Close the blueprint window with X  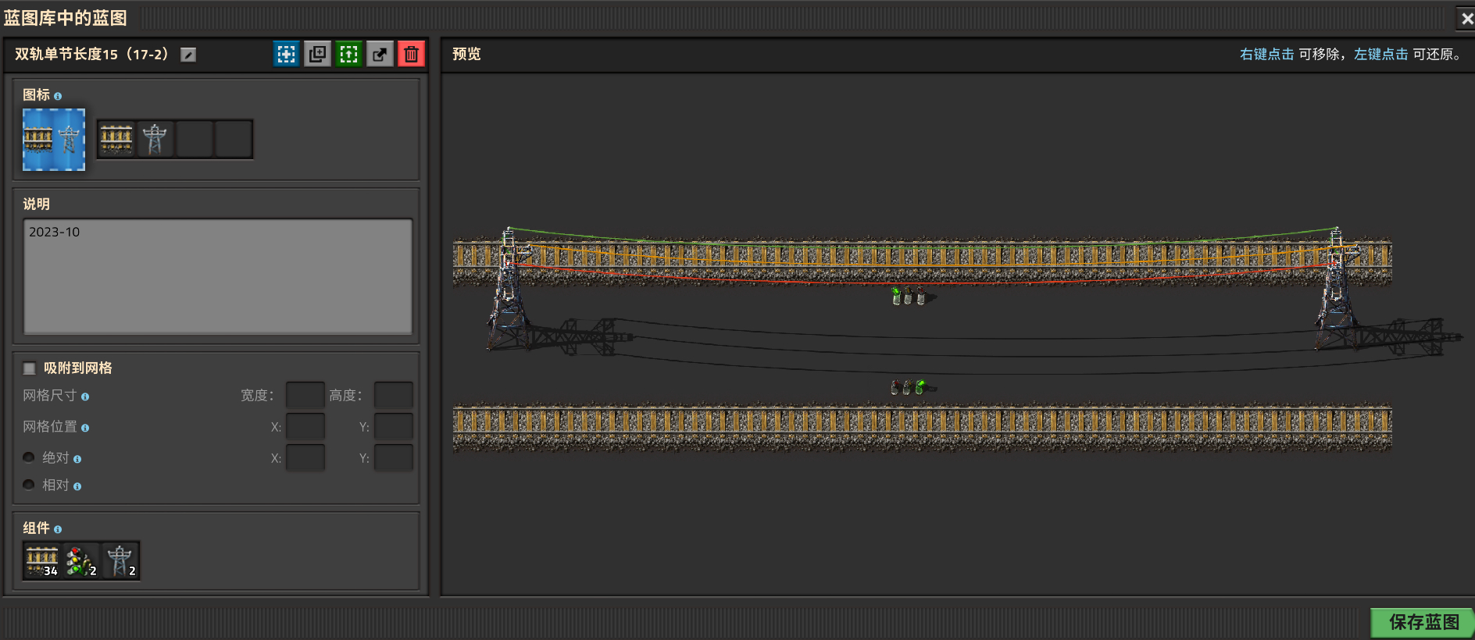click(1466, 19)
